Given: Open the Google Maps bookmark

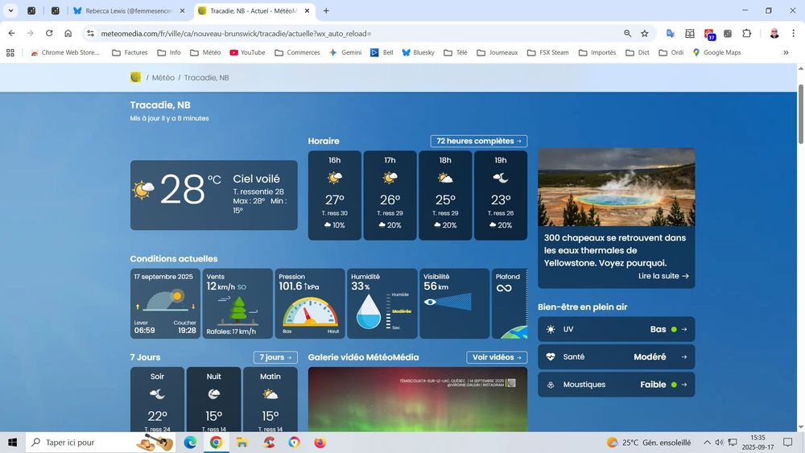Looking at the screenshot, I should (x=716, y=52).
